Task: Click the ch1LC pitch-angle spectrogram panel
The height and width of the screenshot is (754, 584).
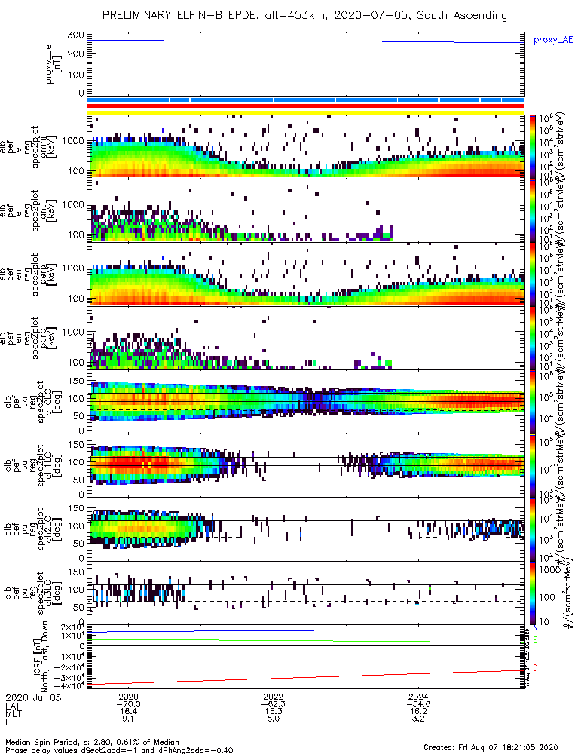Action: [x=306, y=465]
